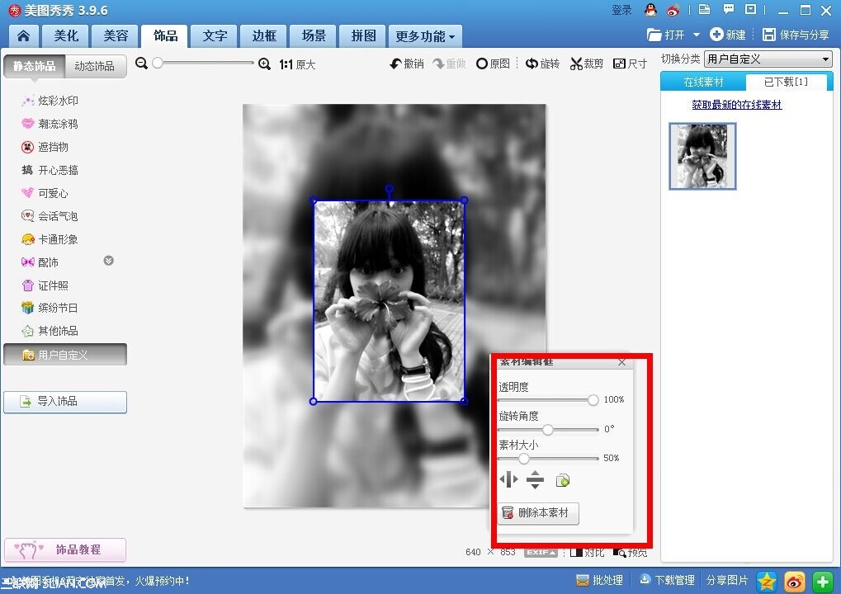
Task: Switch to the 文字 tab
Action: pyautogui.click(x=215, y=36)
